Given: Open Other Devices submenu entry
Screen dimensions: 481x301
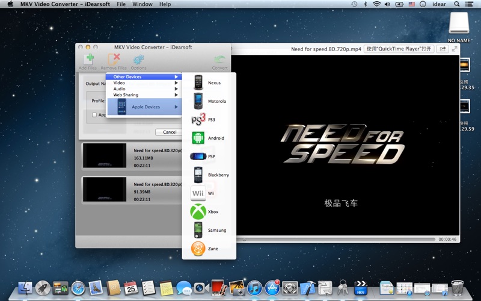Looking at the screenshot, I should [144, 77].
